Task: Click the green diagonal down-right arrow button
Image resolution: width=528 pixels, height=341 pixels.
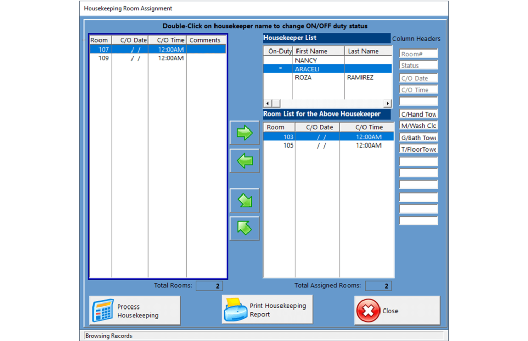Action: coord(244,201)
